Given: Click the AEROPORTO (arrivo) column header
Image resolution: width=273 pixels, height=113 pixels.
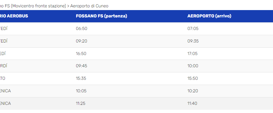Looking at the screenshot, I should (209, 16).
